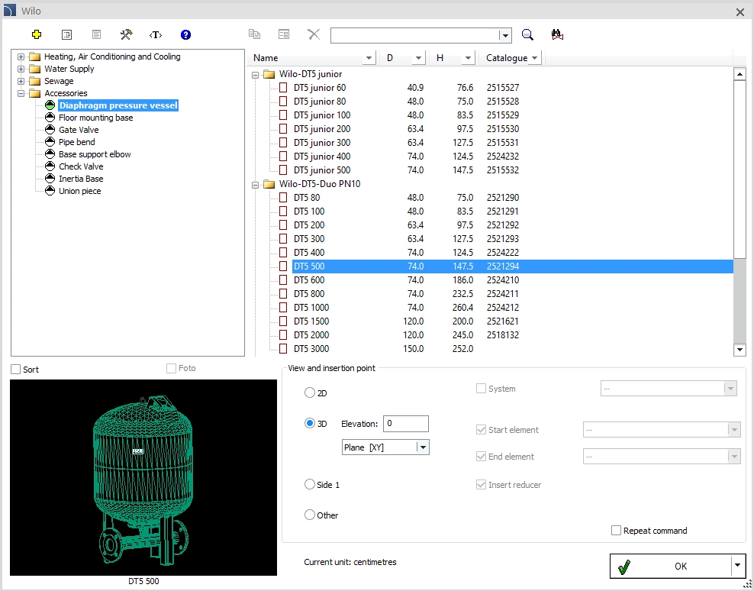Click the binoculars find icon

click(x=557, y=34)
